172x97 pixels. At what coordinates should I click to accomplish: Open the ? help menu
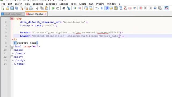119,4
